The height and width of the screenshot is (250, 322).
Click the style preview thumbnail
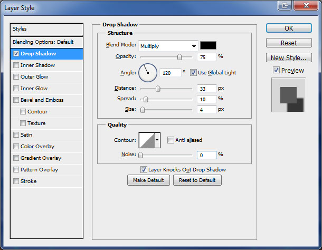coord(288,95)
